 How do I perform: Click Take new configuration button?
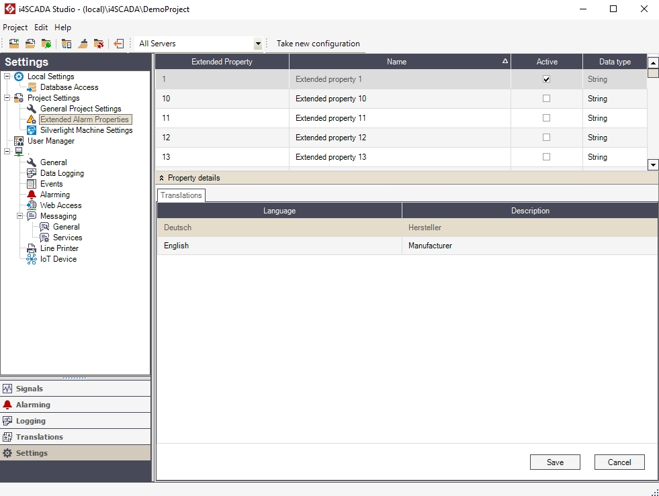click(318, 44)
